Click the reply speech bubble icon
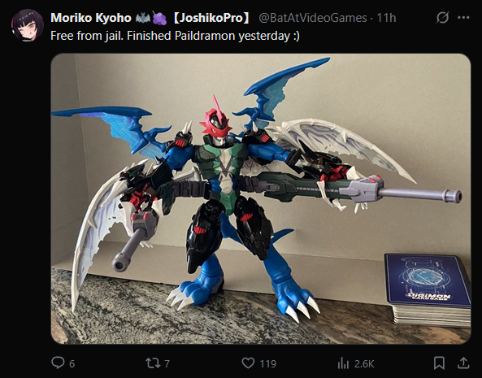The width and height of the screenshot is (482, 378). (57, 363)
